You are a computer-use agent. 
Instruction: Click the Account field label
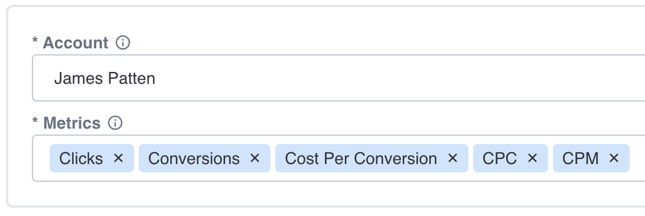[75, 42]
